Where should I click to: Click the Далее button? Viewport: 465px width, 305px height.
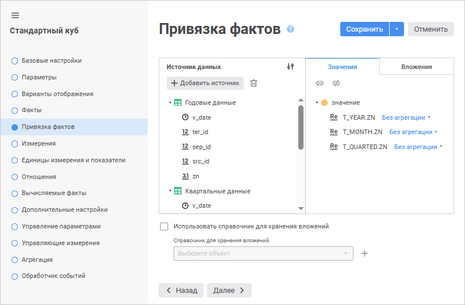[x=229, y=291]
